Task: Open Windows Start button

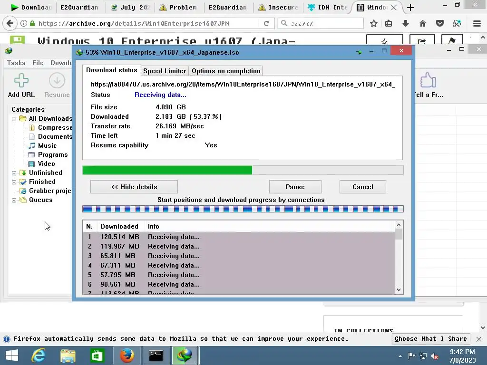Action: (x=12, y=355)
